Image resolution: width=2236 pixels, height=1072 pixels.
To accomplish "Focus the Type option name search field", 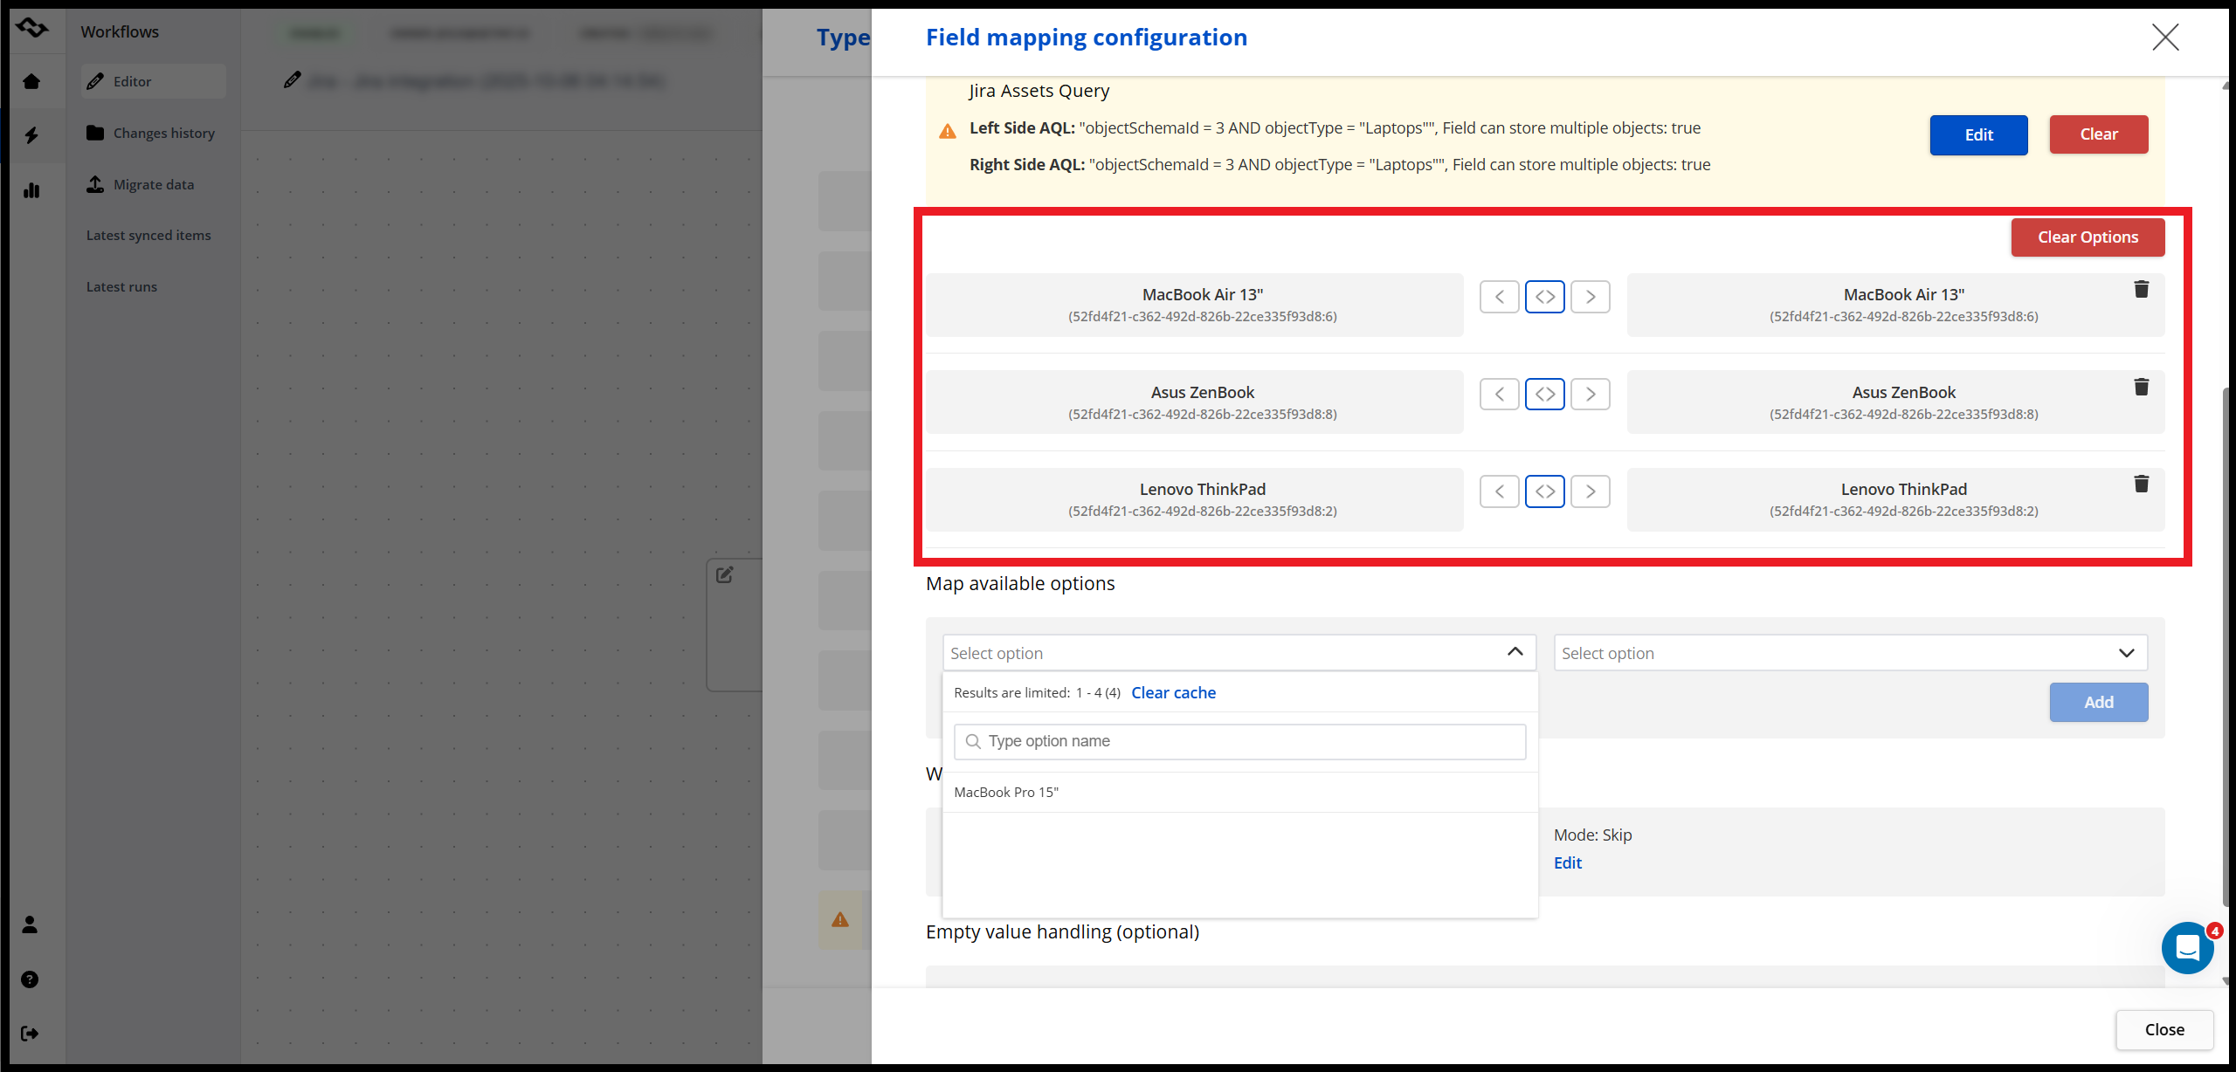I will 1239,742.
